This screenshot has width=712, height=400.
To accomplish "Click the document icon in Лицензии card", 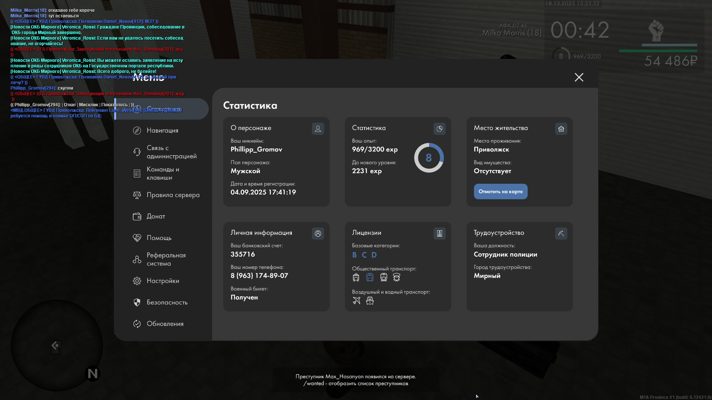I will tap(439, 233).
